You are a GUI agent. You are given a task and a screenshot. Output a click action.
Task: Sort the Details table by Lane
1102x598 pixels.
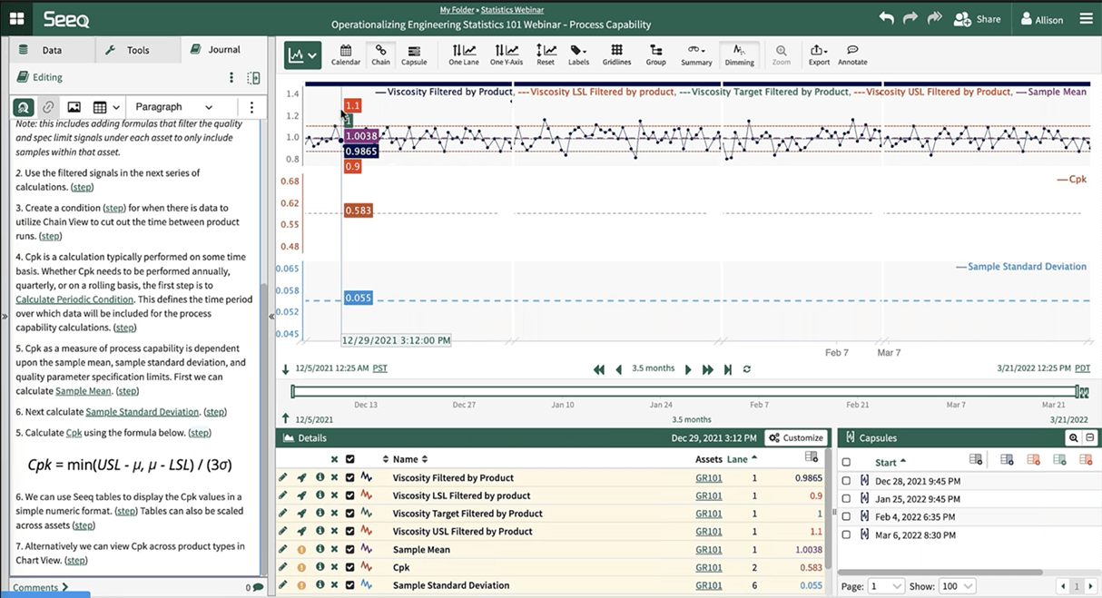pyautogui.click(x=741, y=459)
